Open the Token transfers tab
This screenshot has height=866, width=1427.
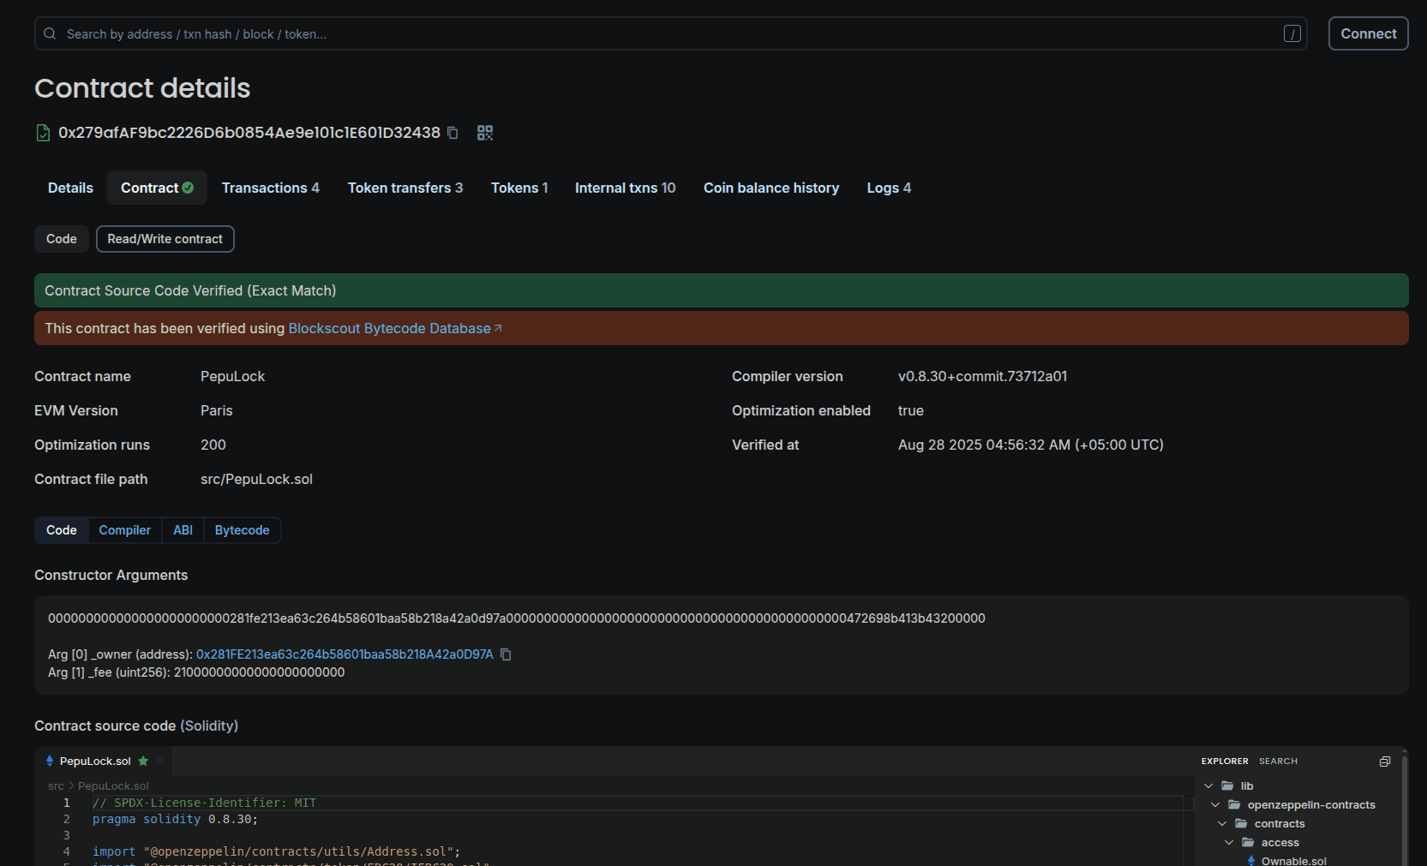(x=405, y=188)
